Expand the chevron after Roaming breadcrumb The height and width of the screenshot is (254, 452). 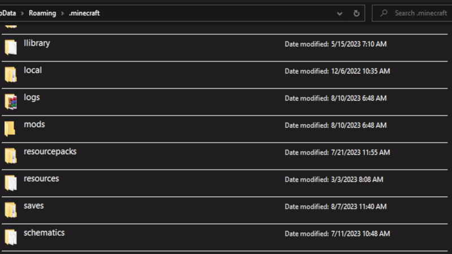[62, 13]
